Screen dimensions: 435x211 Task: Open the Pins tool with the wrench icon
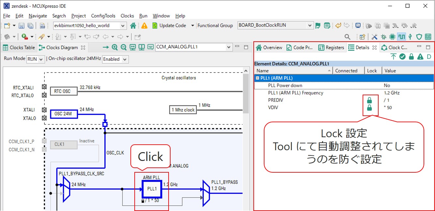374,37
